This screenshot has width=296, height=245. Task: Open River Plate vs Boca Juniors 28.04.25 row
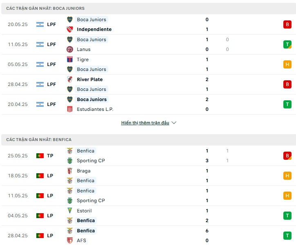(149, 84)
